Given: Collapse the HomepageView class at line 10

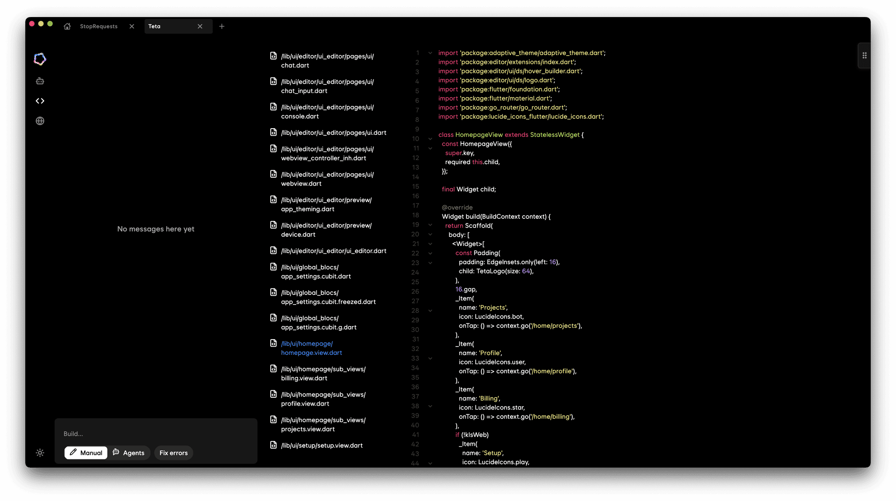Looking at the screenshot, I should pos(429,139).
